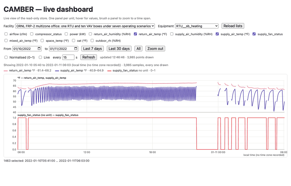Focus the 'to' date field 01/11/2022
Screen dimensions: 291x186
[64, 49]
